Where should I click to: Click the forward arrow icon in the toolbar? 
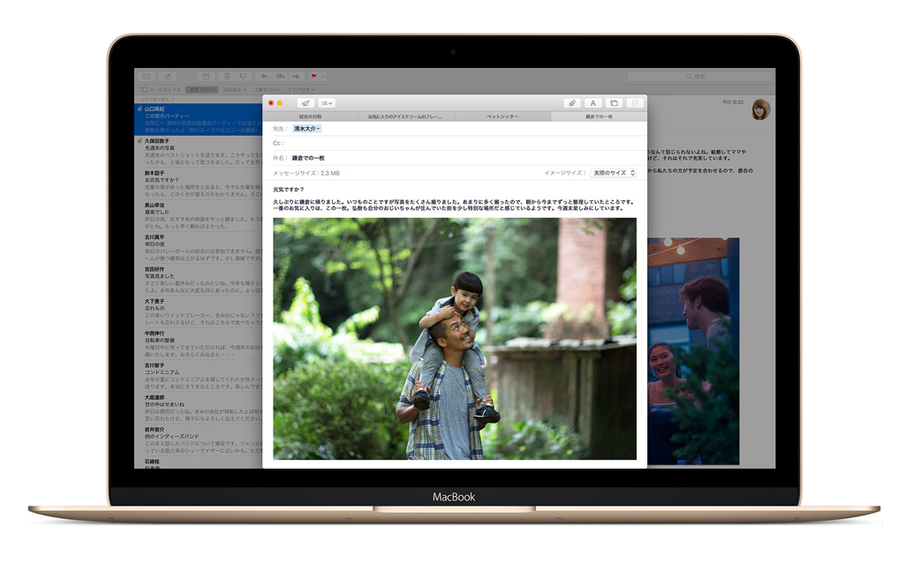point(296,76)
